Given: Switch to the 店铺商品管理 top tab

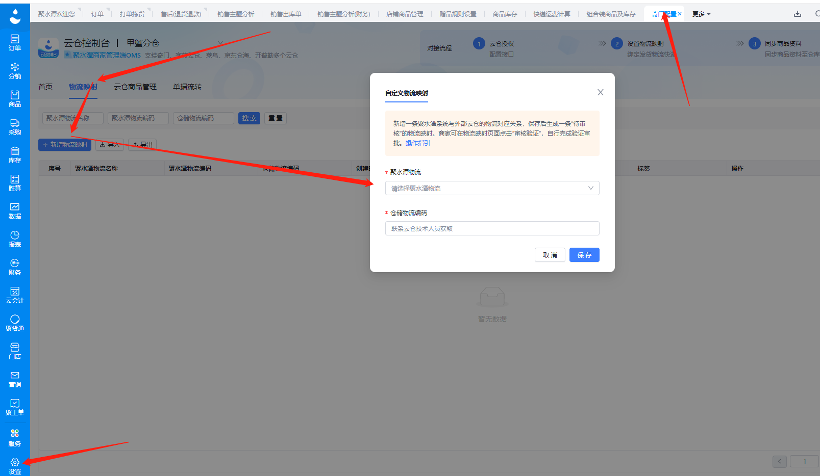Looking at the screenshot, I should [x=405, y=14].
